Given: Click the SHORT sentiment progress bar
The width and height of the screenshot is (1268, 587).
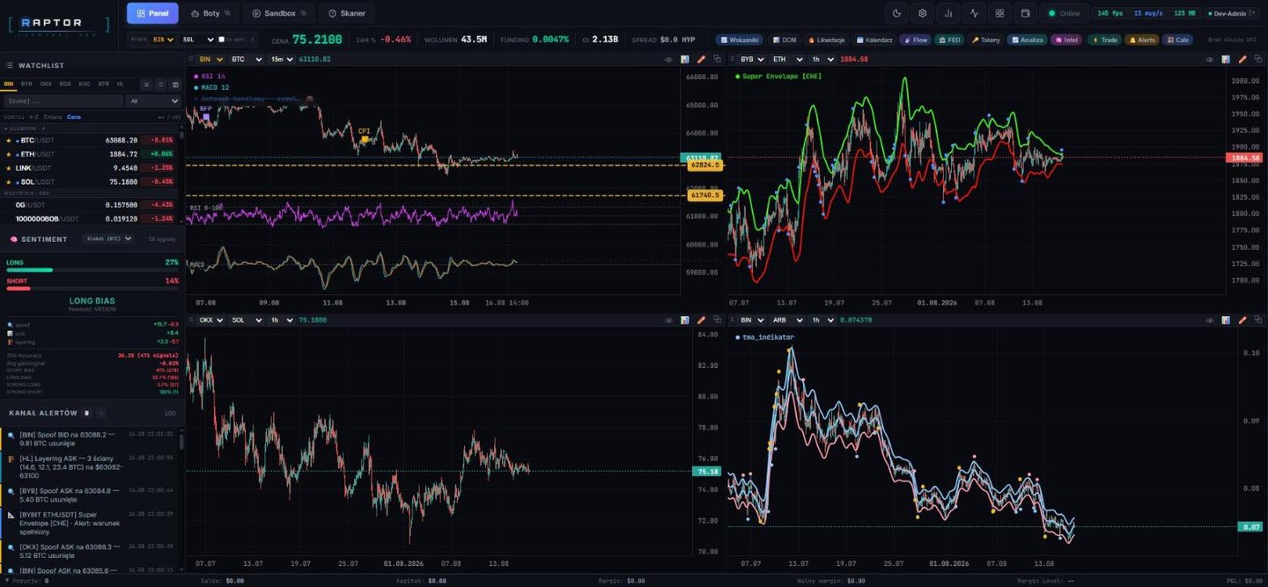Looking at the screenshot, I should [x=92, y=289].
